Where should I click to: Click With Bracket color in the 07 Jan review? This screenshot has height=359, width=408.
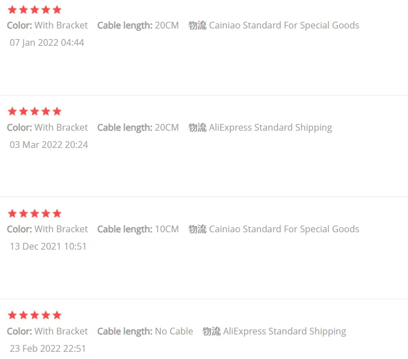61,25
